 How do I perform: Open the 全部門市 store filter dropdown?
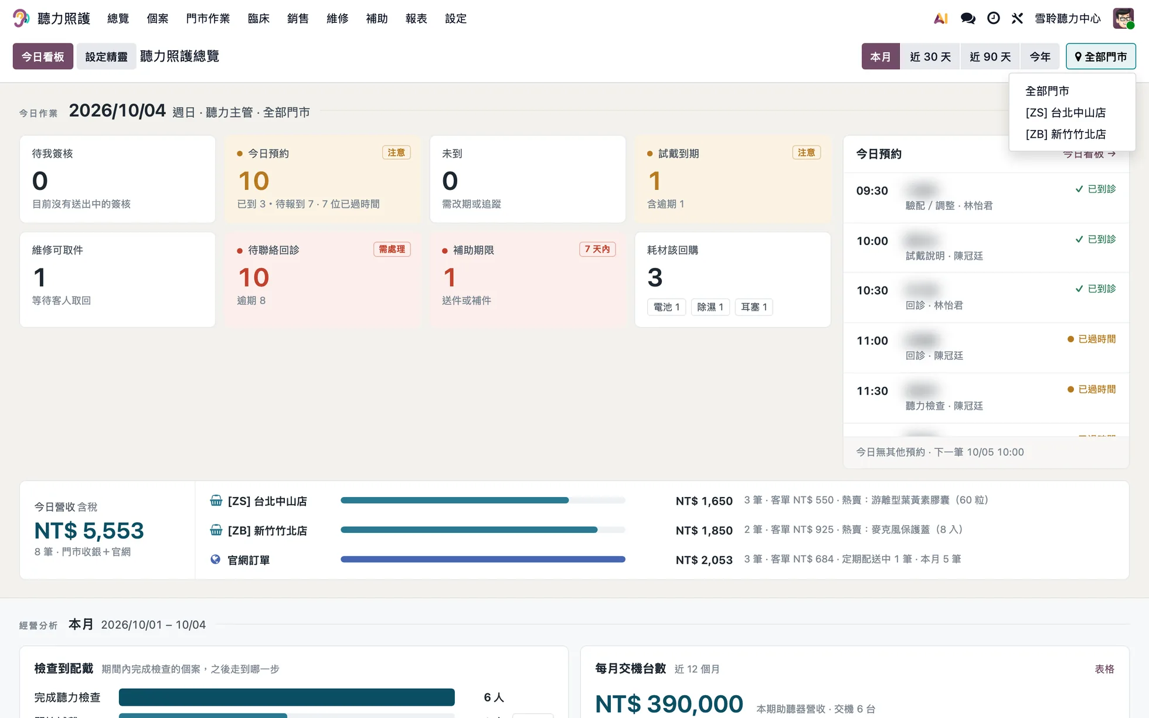click(1100, 56)
